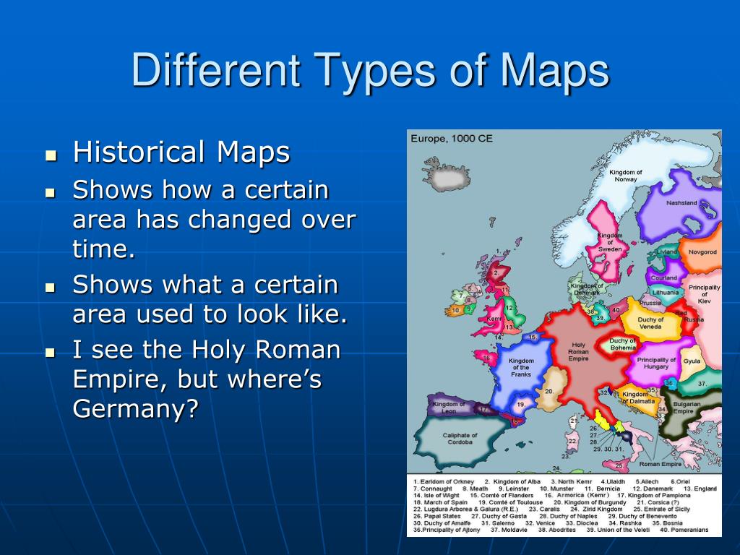The image size is (740, 555).
Task: Select the "Kingdom of Sweden" label on the map
Action: (x=610, y=242)
